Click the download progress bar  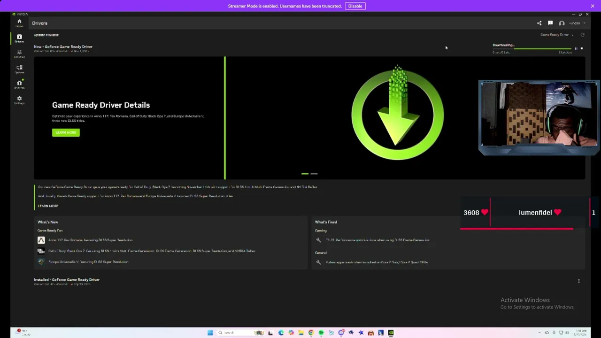pos(532,48)
